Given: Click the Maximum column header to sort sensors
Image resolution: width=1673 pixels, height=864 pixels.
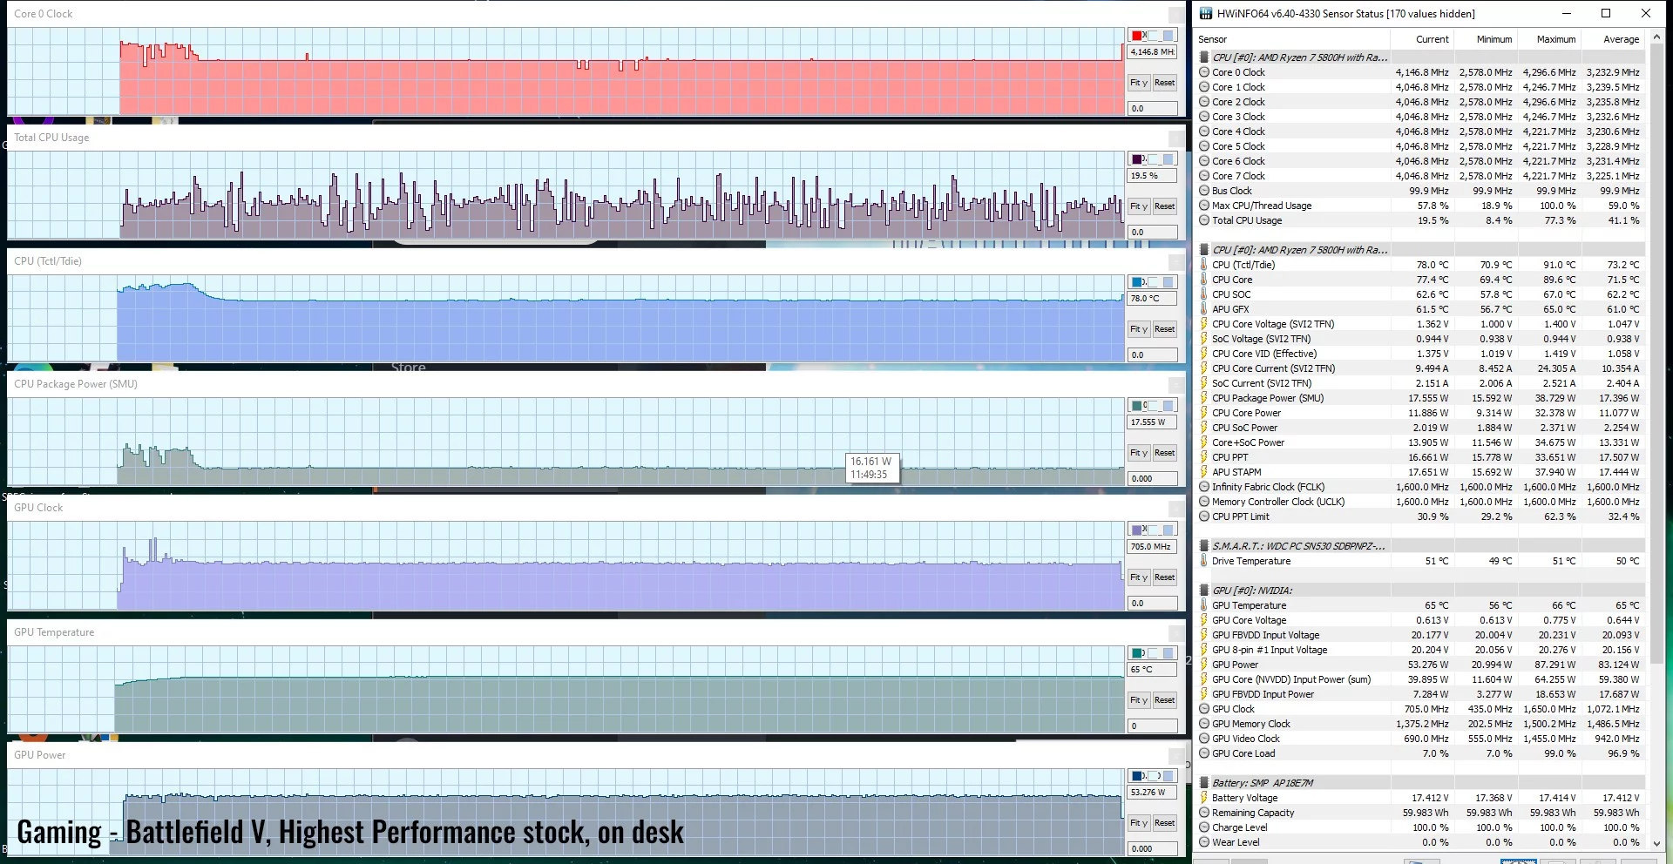Looking at the screenshot, I should pyautogui.click(x=1555, y=39).
